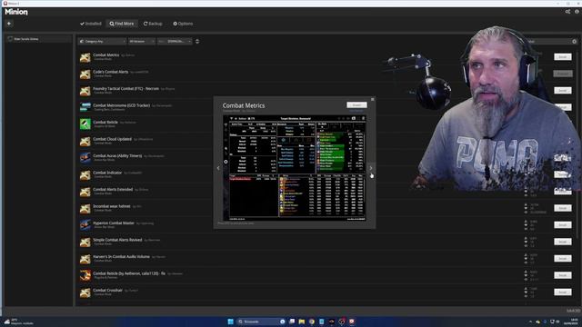Click Incombat wear helmet addon icon
Screen dimensions: 582x327
pyautogui.click(x=85, y=208)
